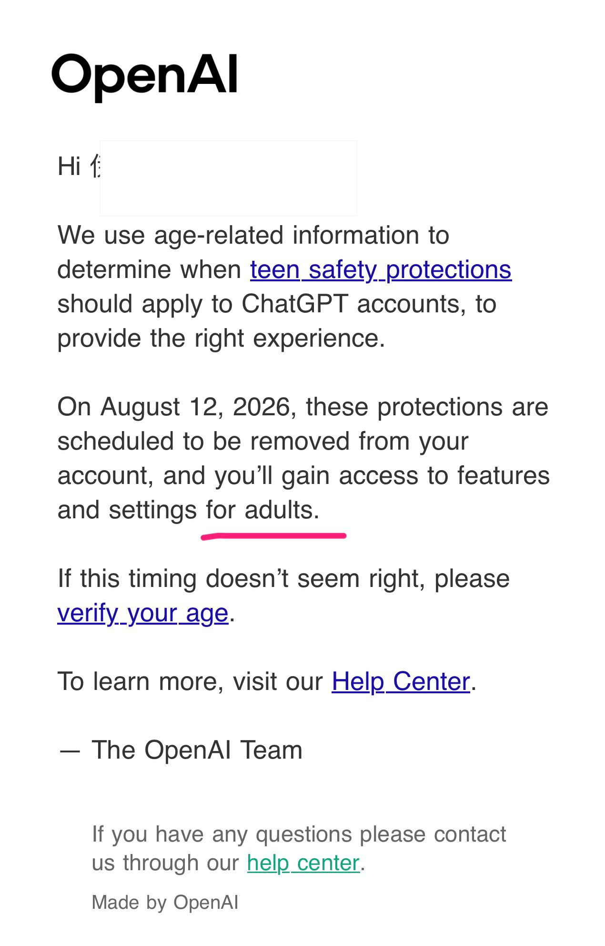Image resolution: width=605 pixels, height=946 pixels.
Task: Click the 'If this timing doesn't seem right' sentence
Action: (283, 579)
